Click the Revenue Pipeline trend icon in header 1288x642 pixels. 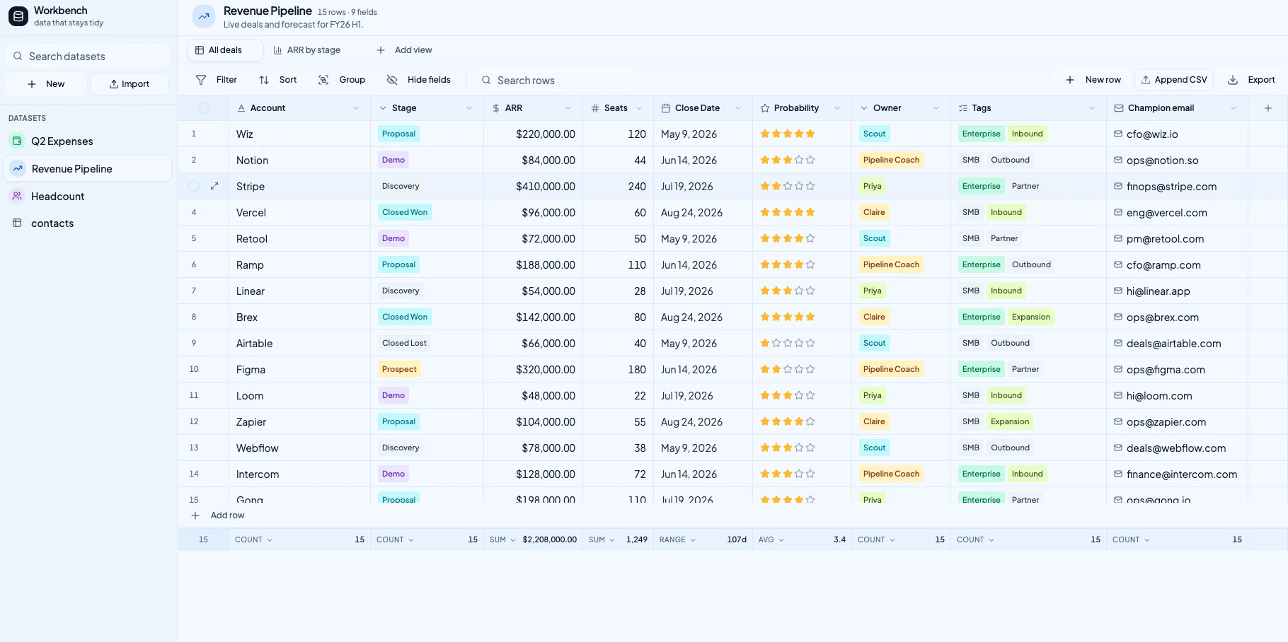click(x=204, y=16)
